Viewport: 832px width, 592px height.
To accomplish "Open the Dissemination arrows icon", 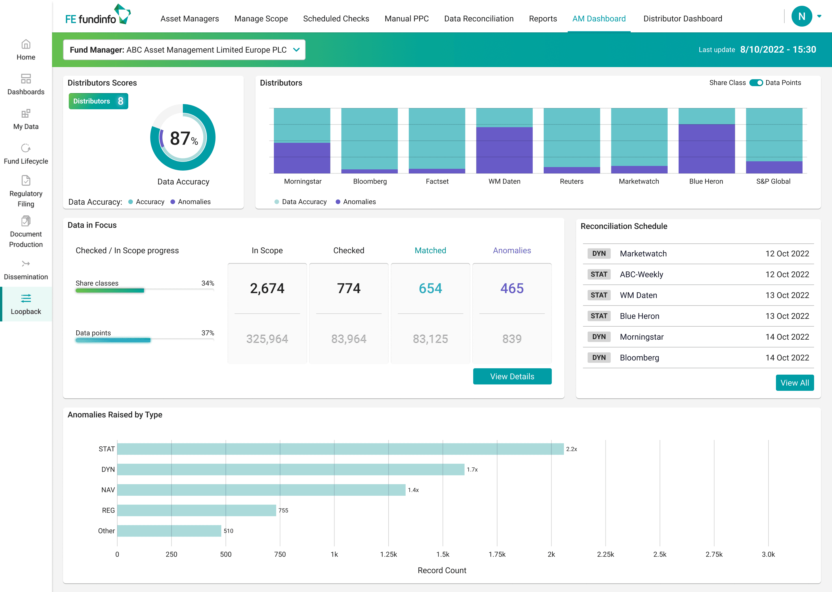I will click(25, 264).
